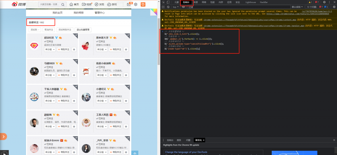The height and width of the screenshot is (155, 337).
Task: Click 特别关注 button on 工具人阿吕 card
Action: click(x=116, y=126)
